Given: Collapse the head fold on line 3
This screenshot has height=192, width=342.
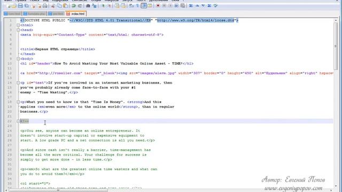Looking at the screenshot, I should pyautogui.click(x=18, y=30).
